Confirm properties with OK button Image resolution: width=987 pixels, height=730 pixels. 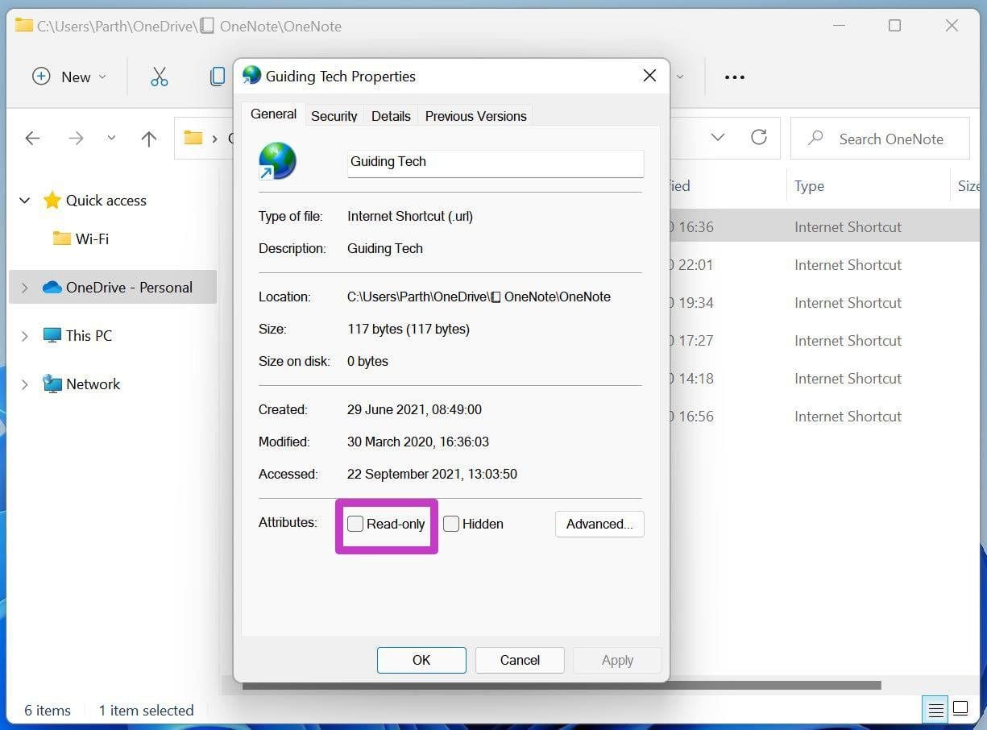(x=421, y=660)
